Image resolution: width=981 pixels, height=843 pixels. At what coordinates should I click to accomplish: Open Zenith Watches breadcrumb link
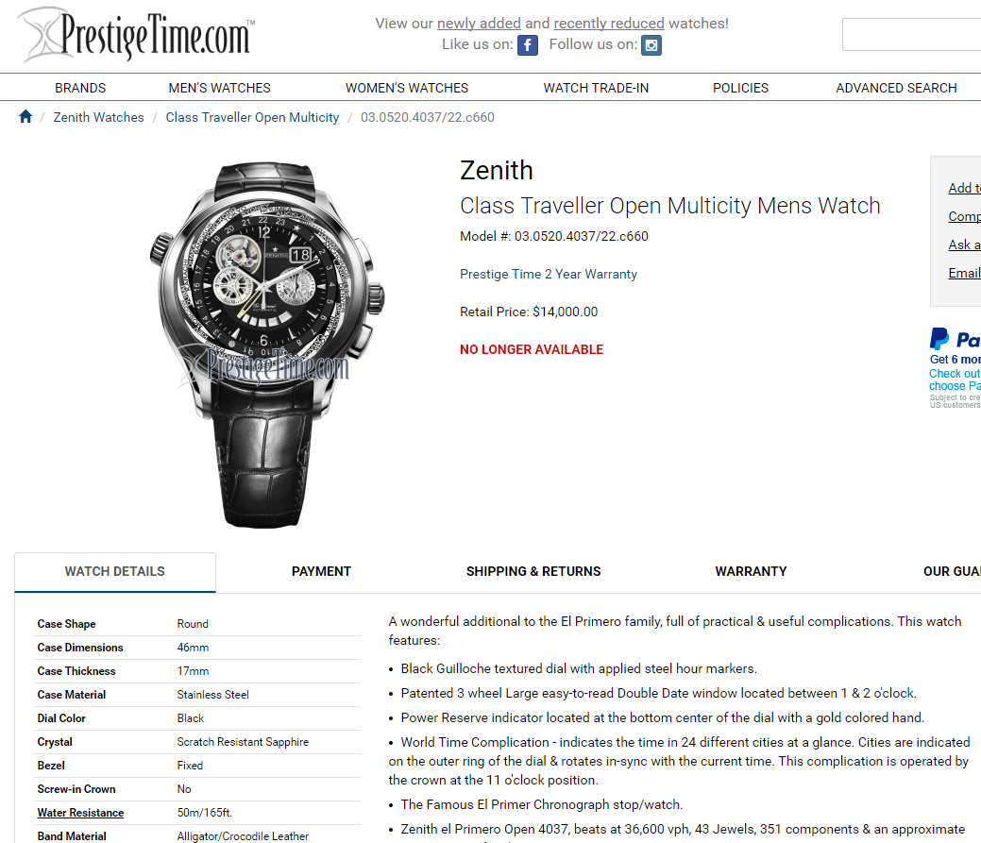click(x=98, y=118)
